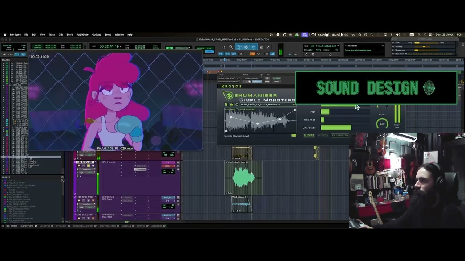Toggle COMPARE in the plugin header

coord(257,82)
